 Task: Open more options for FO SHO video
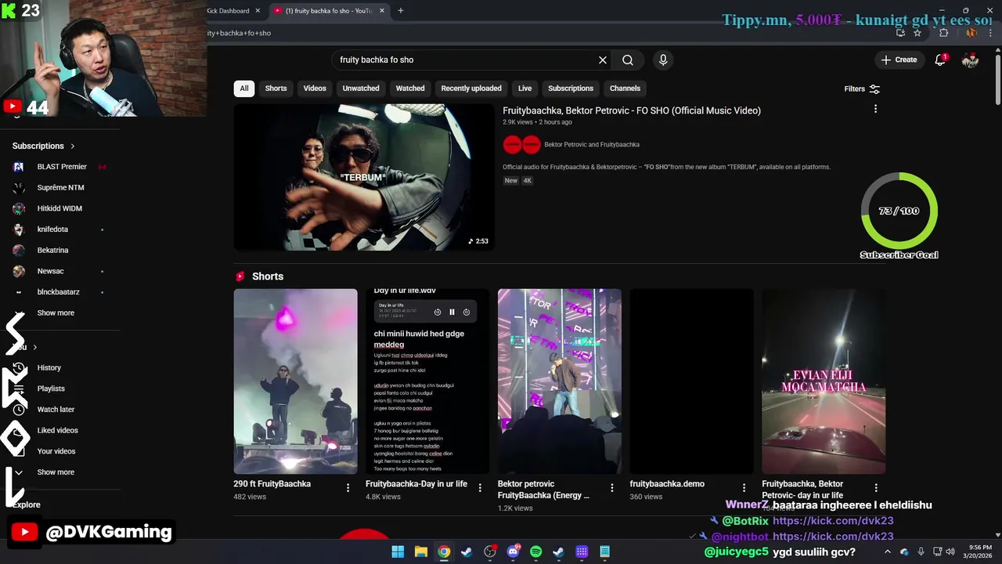pos(875,109)
